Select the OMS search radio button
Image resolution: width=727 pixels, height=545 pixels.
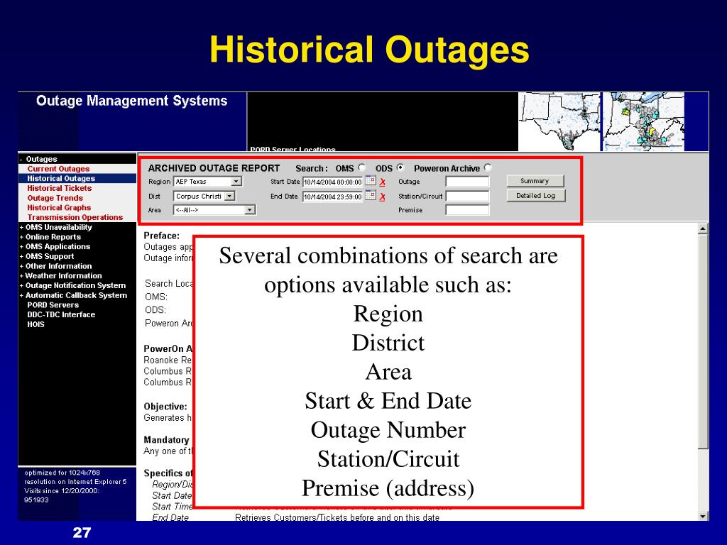coord(361,167)
